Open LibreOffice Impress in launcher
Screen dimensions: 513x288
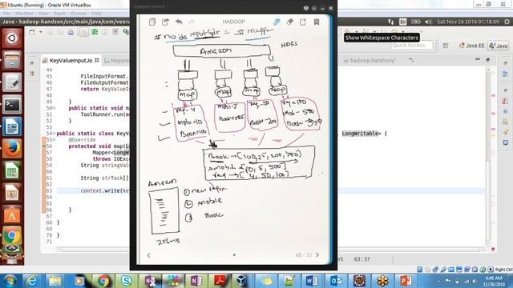tap(12, 193)
